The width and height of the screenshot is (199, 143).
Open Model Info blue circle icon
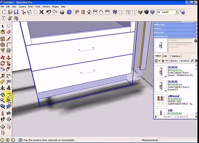(69, 12)
